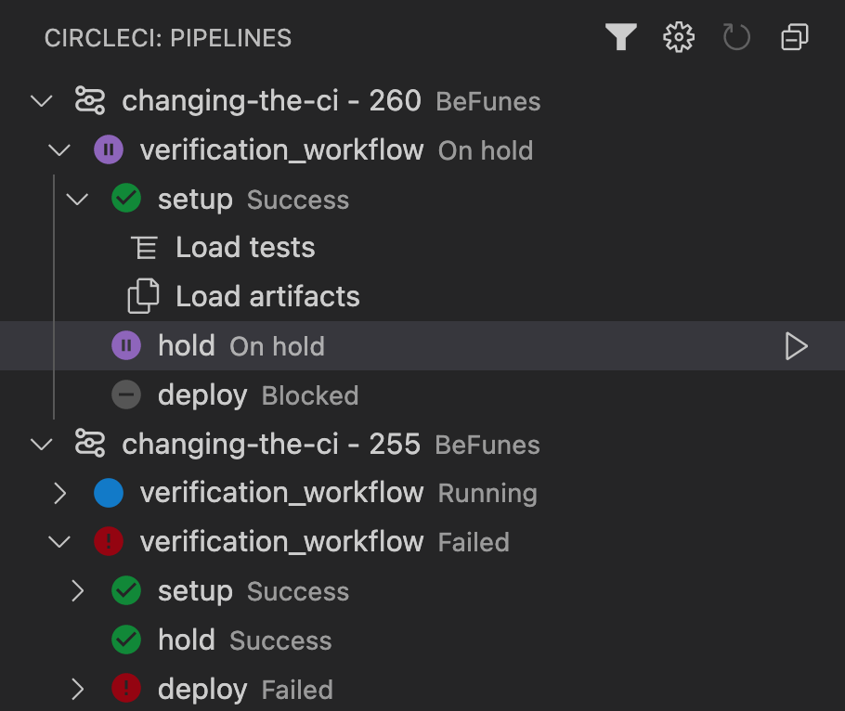Expand the failed deploy job
This screenshot has width=845, height=711.
(77, 689)
